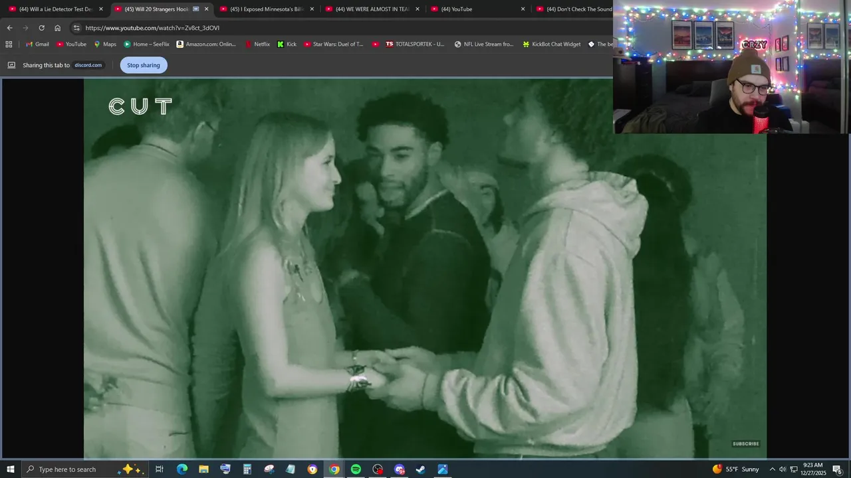Open Steam from taskbar
The height and width of the screenshot is (478, 851).
click(x=421, y=469)
